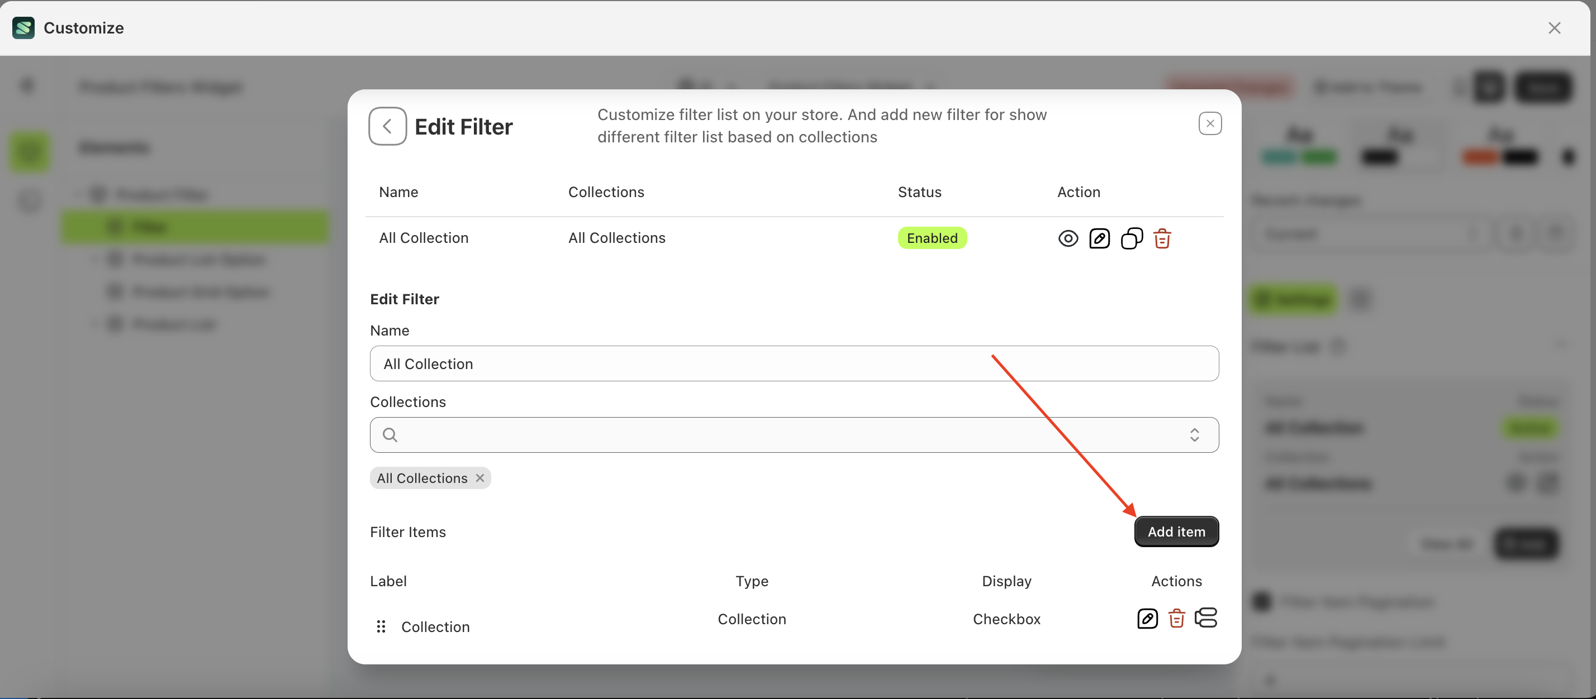Viewport: 1596px width, 699px height.
Task: Click the eye preview icon for All Collection
Action: 1067,238
